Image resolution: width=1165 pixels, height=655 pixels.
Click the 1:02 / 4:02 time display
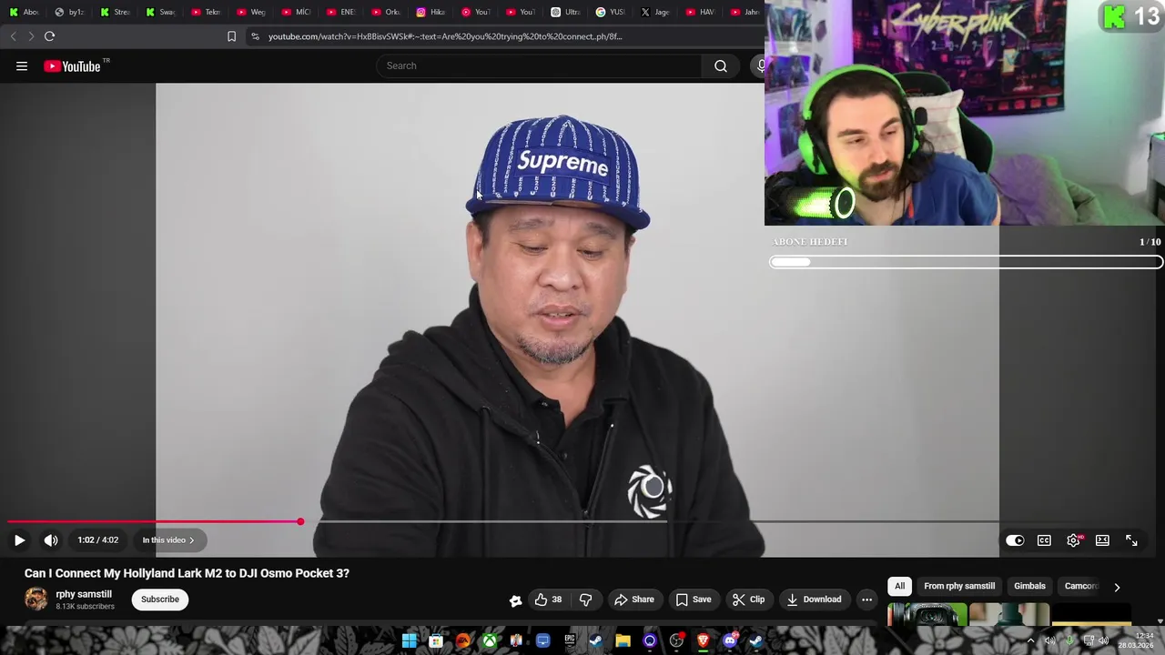97,540
